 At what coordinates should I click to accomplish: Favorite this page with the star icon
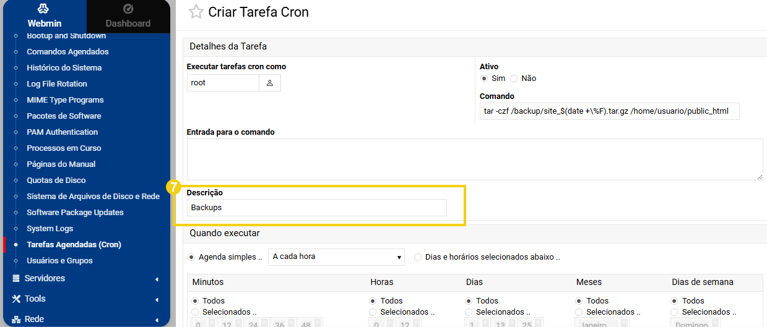(x=196, y=12)
